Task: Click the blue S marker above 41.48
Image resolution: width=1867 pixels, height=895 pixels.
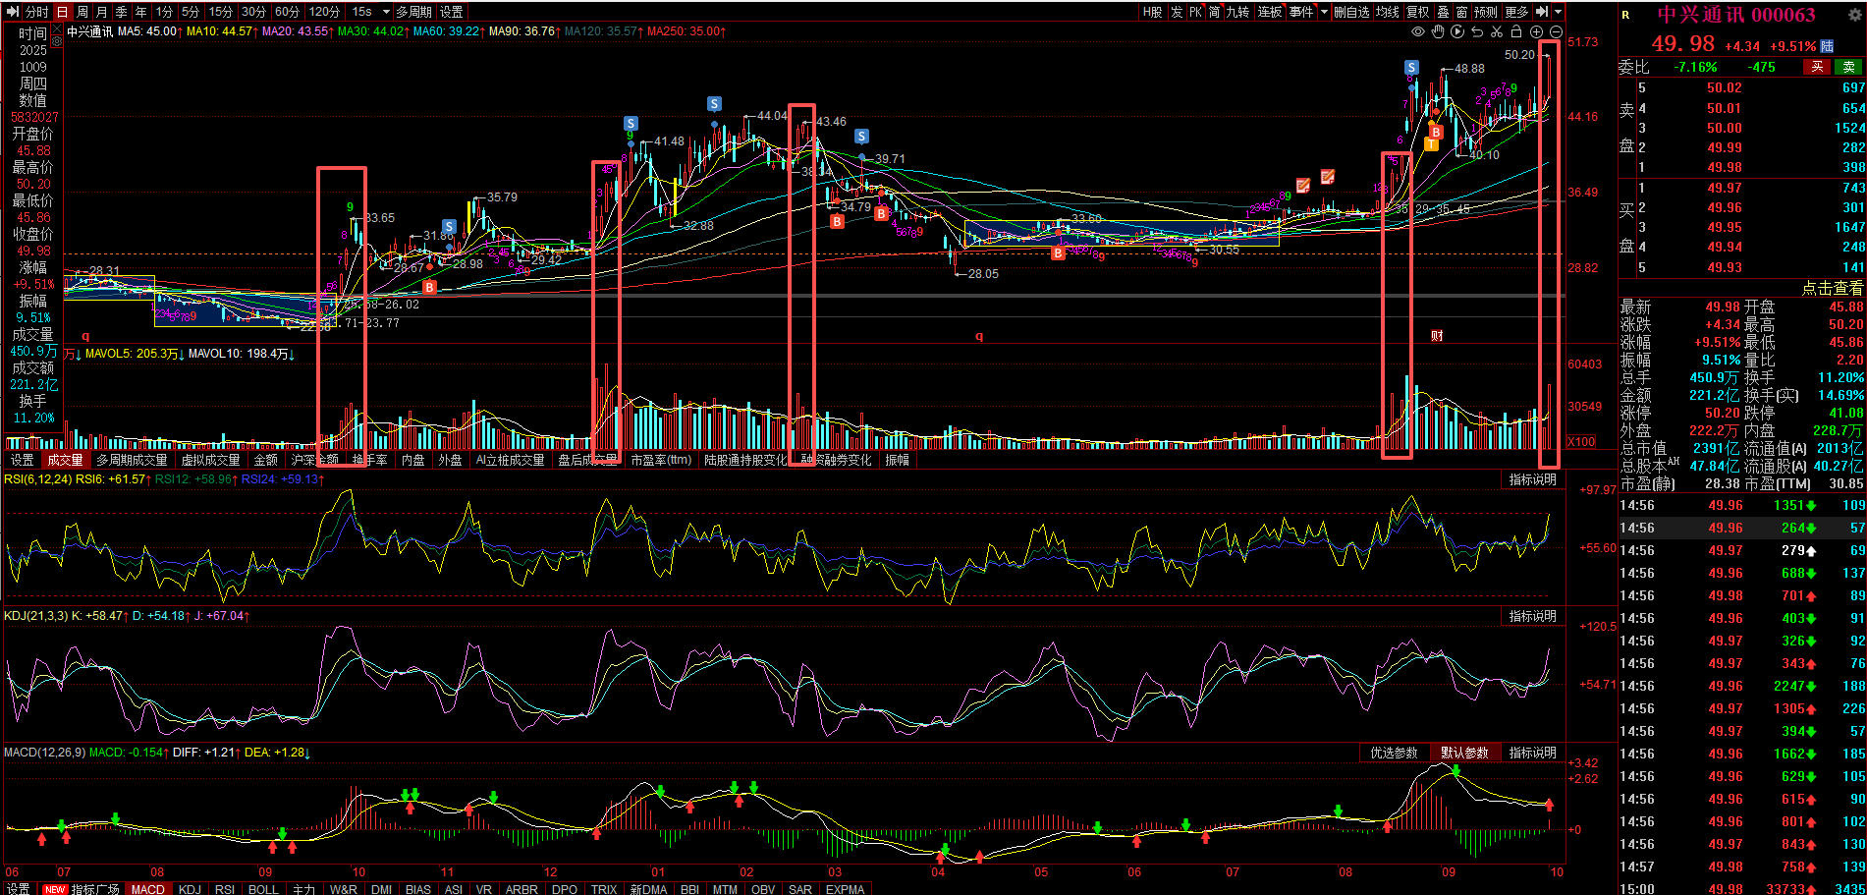Action: [x=631, y=124]
